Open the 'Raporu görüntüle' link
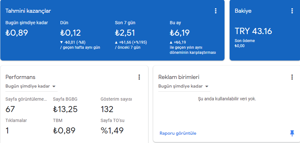300x143 pixels. tap(178, 133)
